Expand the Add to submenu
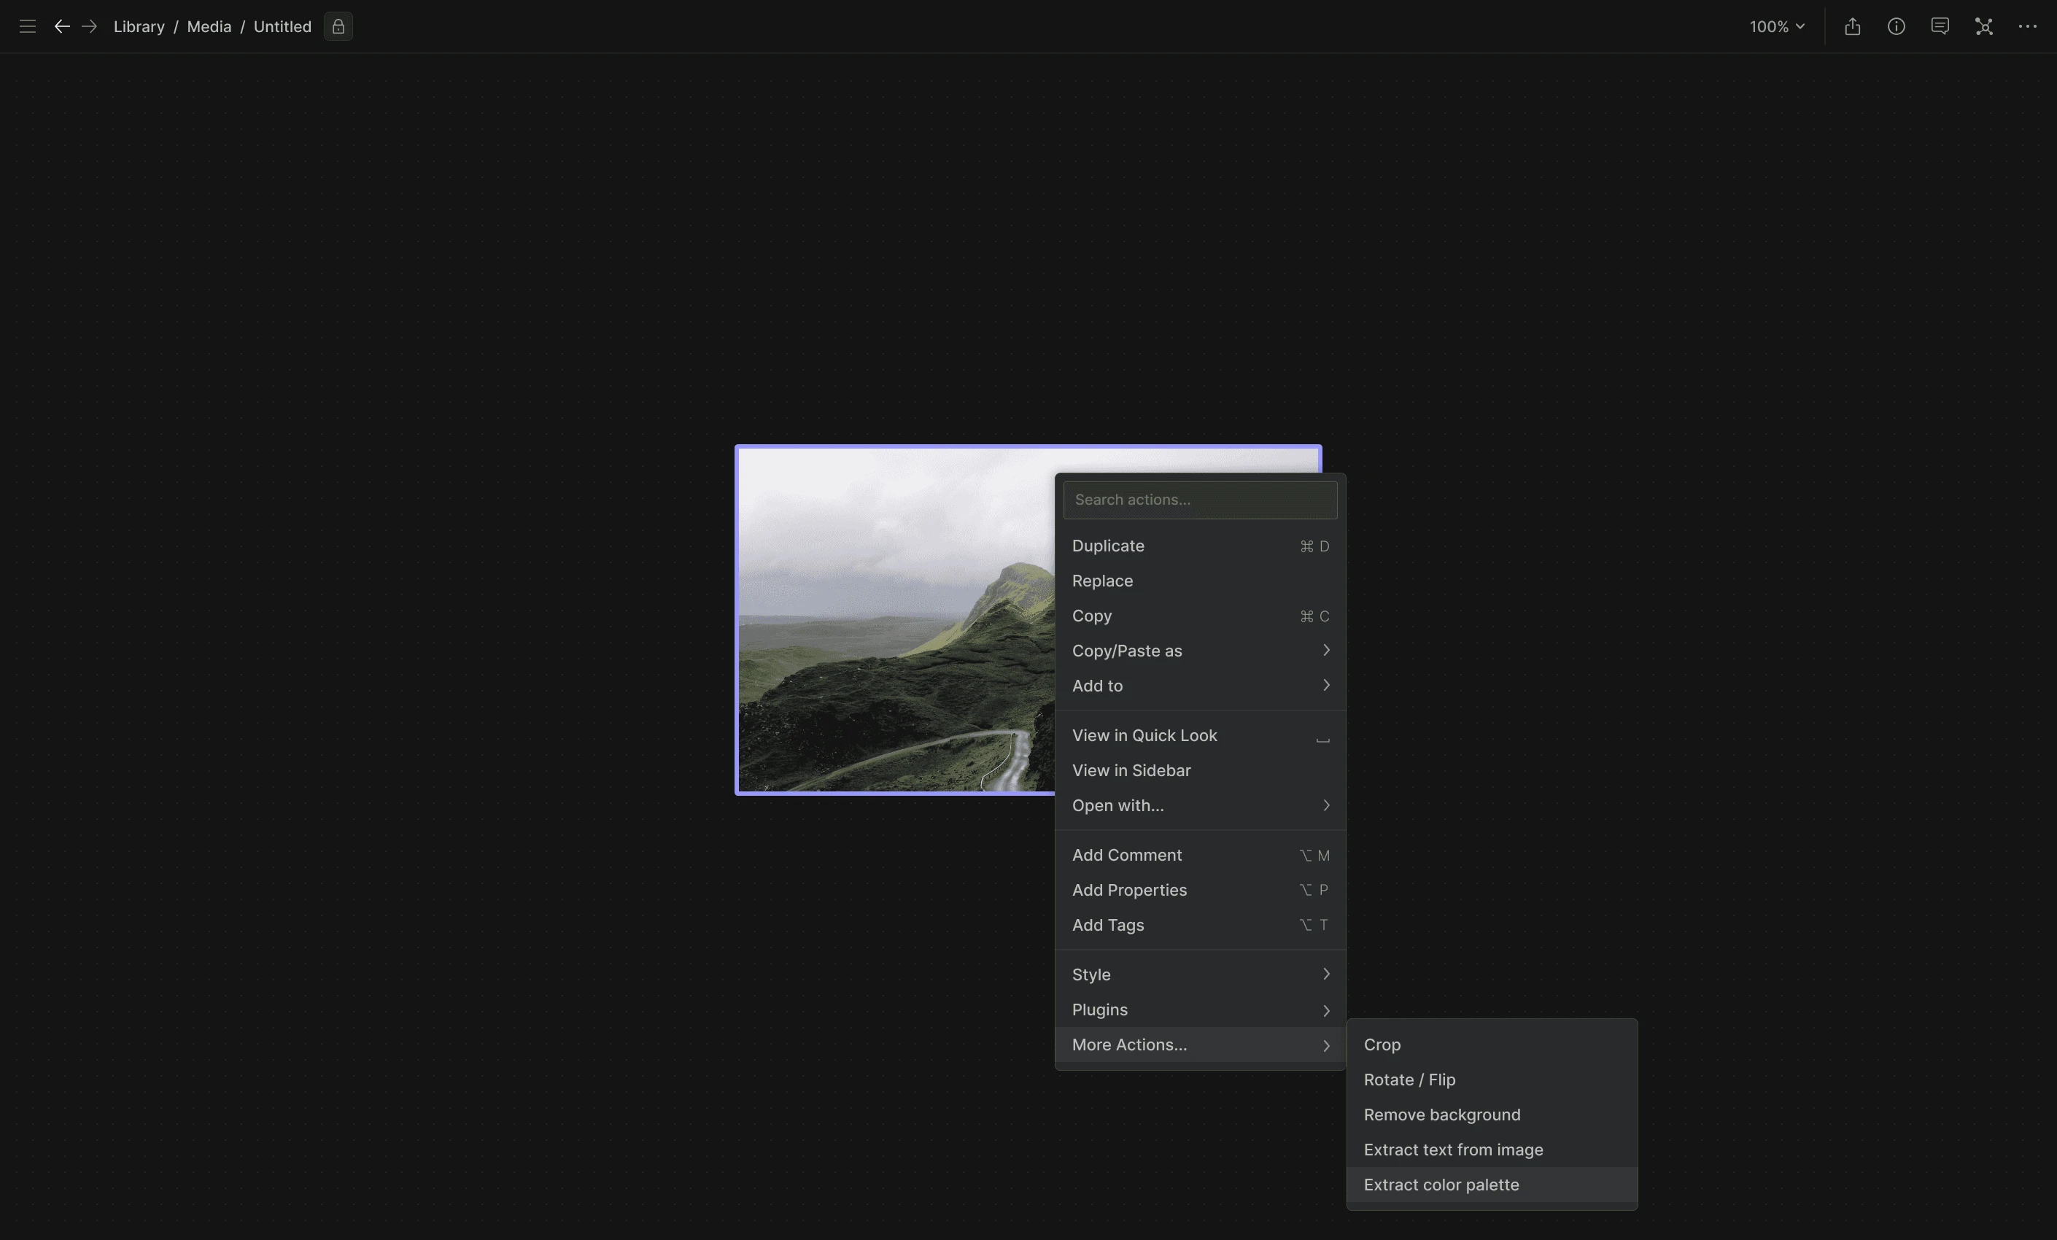Viewport: 2057px width, 1240px height. [1200, 686]
